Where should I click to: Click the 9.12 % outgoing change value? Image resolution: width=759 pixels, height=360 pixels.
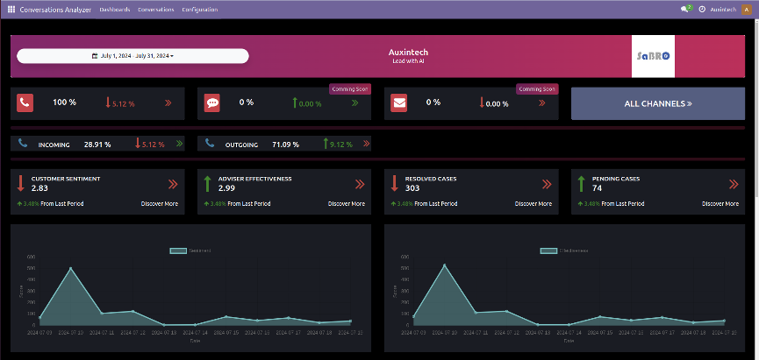[341, 145]
